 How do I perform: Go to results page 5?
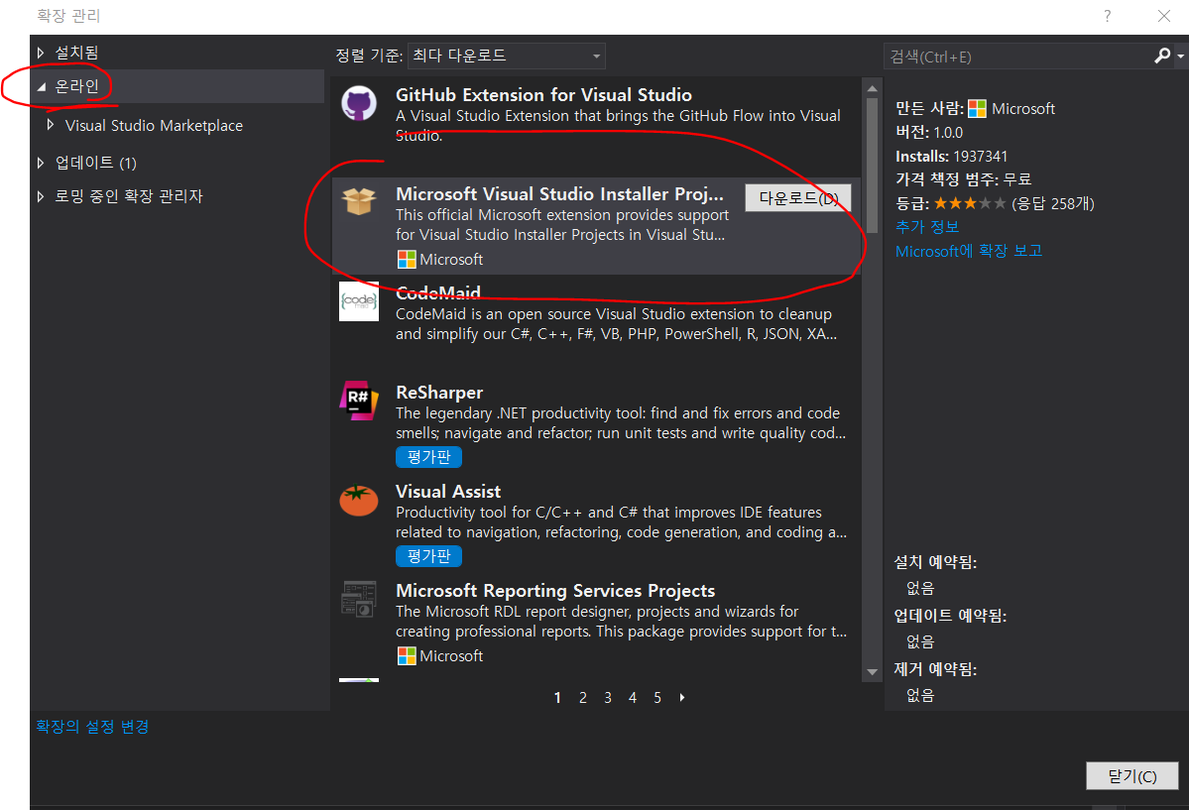(x=657, y=698)
